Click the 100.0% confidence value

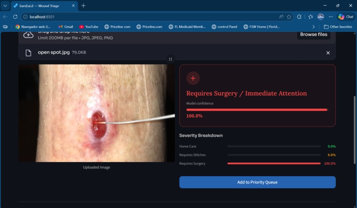point(194,116)
